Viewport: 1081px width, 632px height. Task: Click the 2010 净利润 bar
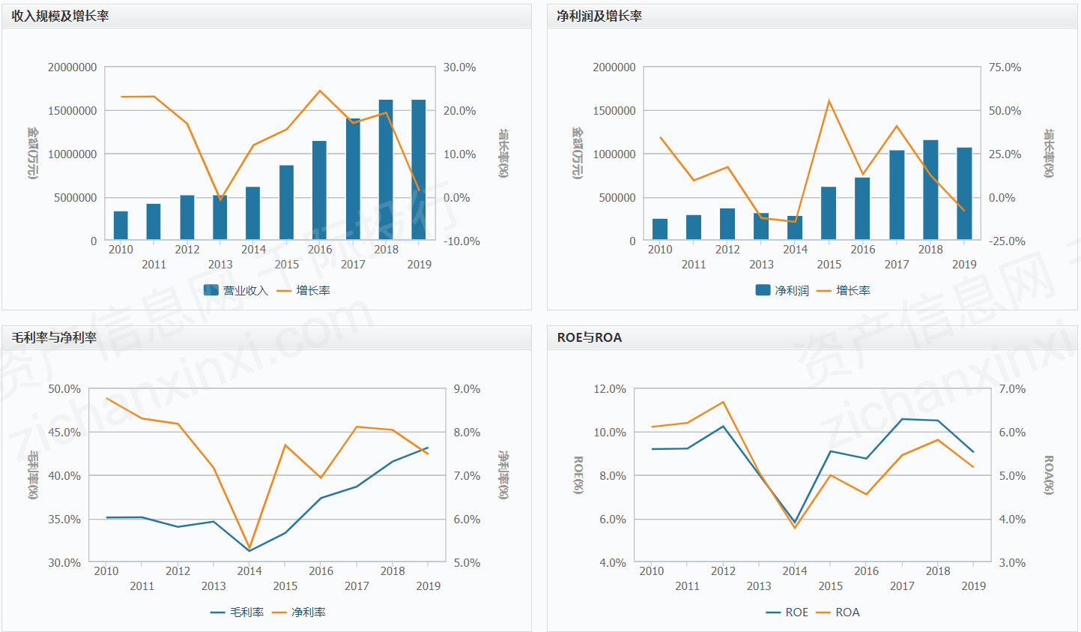(x=660, y=229)
